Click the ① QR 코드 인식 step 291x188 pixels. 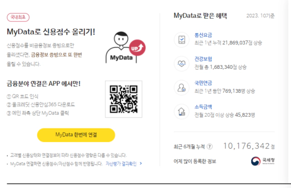tap(22, 97)
